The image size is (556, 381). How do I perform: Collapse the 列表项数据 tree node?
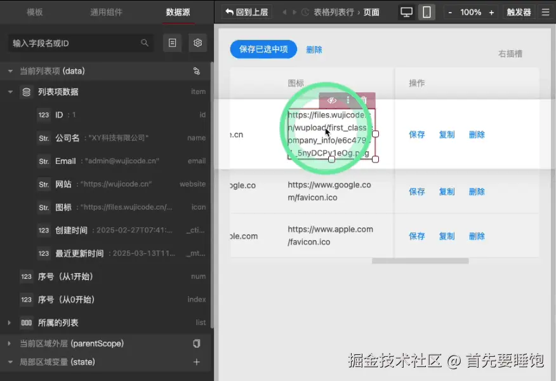[x=10, y=92]
